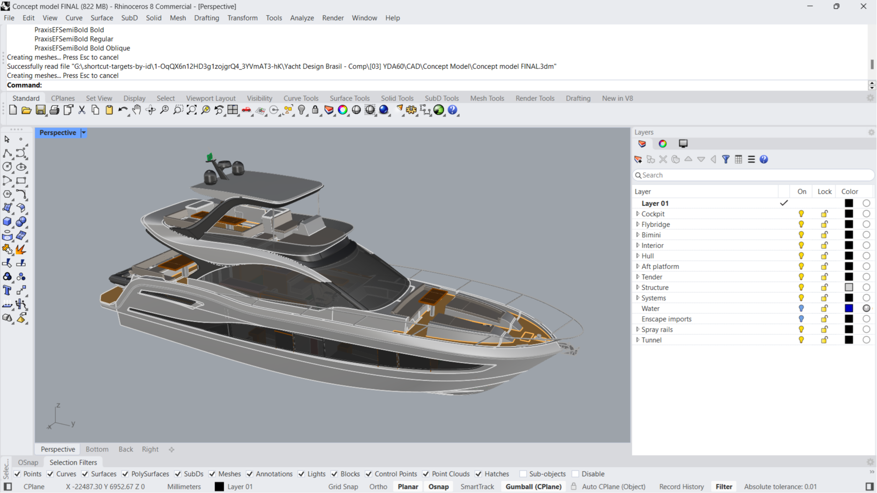Expand the Cockpit layer tree
Image resolution: width=877 pixels, height=493 pixels.
638,214
